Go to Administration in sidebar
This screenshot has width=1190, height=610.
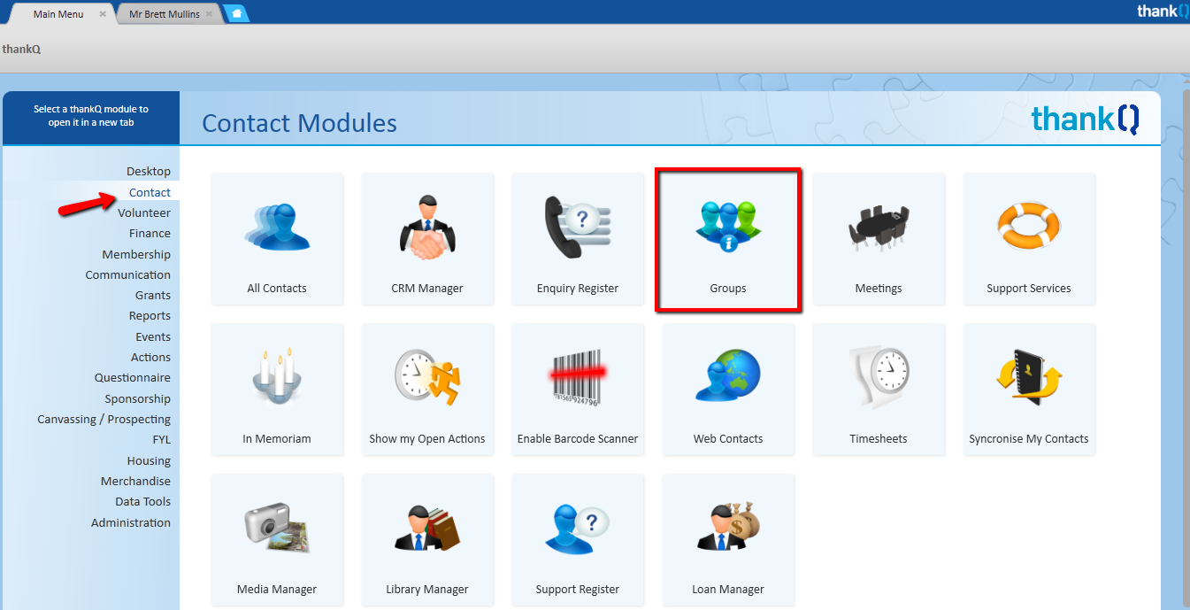click(131, 523)
